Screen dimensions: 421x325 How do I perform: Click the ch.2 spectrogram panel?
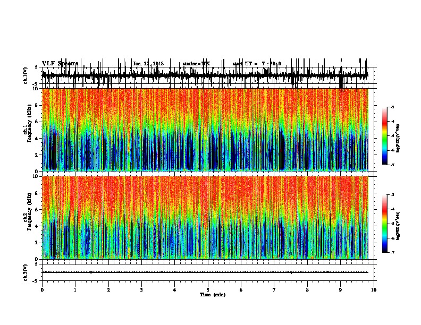click(x=205, y=218)
